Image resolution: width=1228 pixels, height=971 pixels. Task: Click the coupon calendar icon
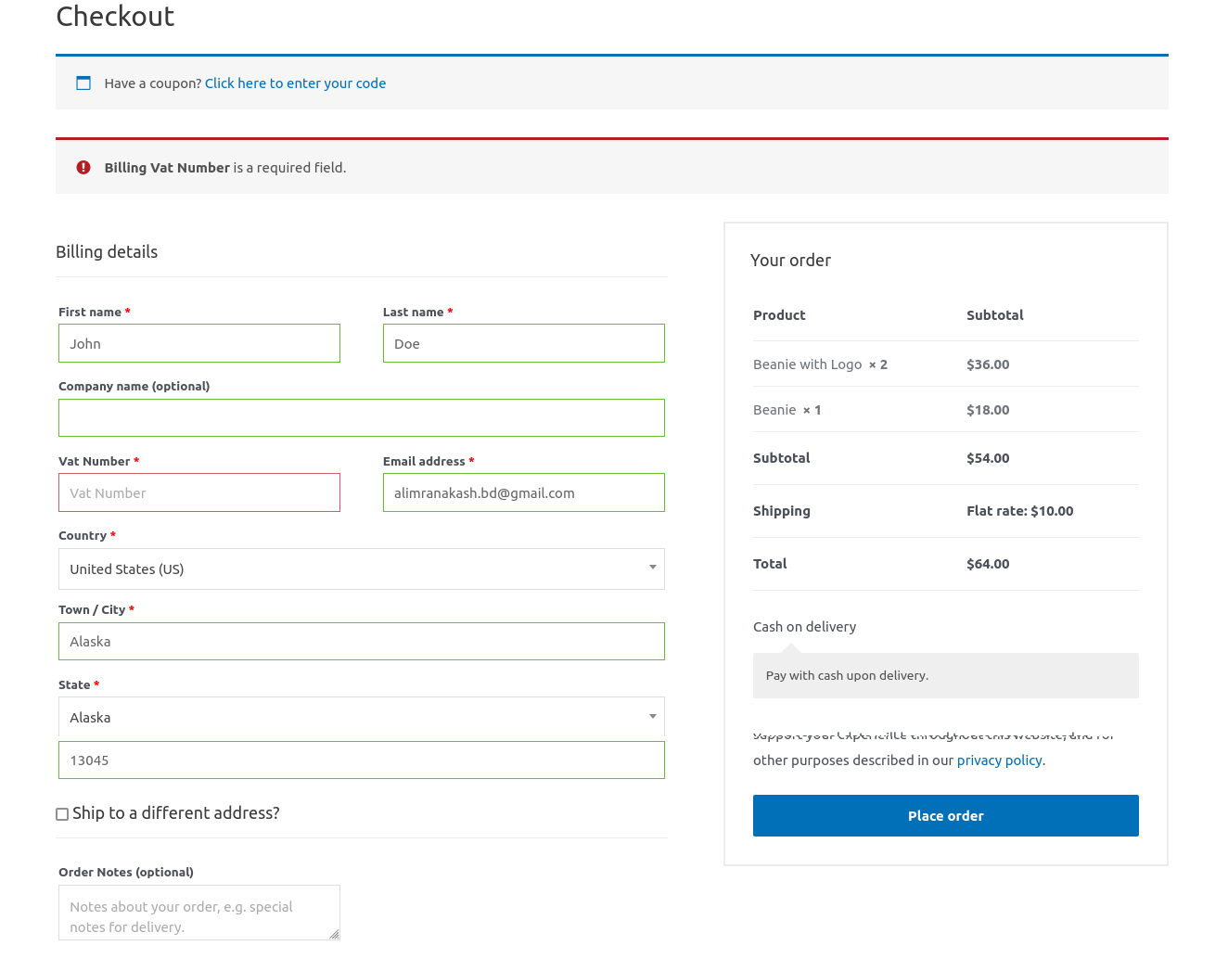point(83,83)
